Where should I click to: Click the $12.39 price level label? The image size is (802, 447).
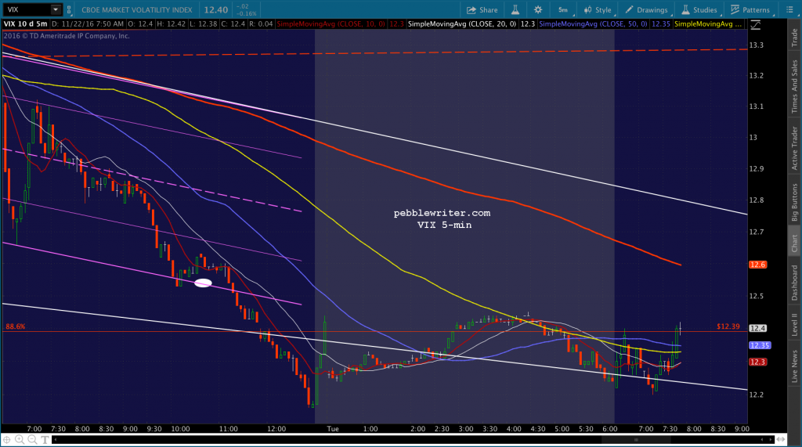728,326
